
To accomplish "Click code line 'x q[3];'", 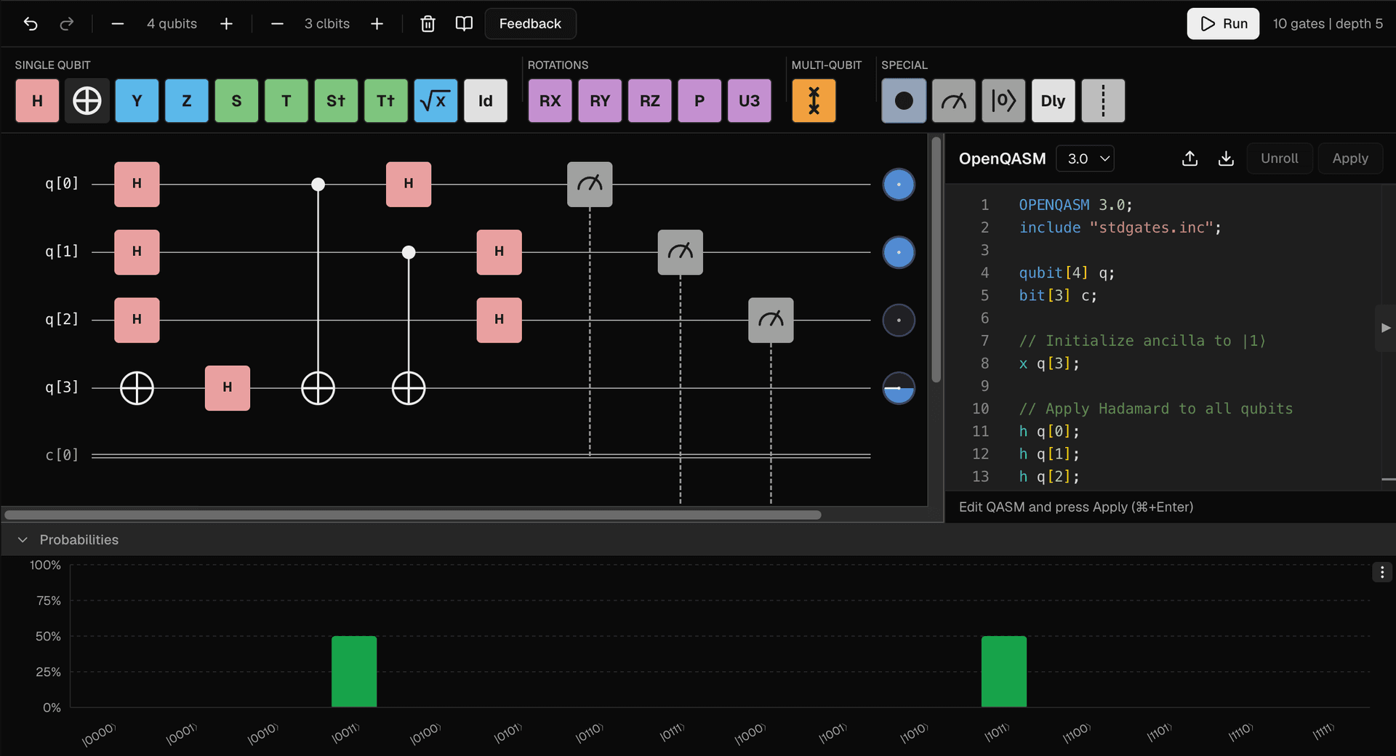I will 1049,363.
